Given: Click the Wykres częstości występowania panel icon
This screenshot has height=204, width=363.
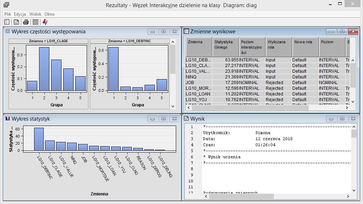Looking at the screenshot, I should [8, 31].
